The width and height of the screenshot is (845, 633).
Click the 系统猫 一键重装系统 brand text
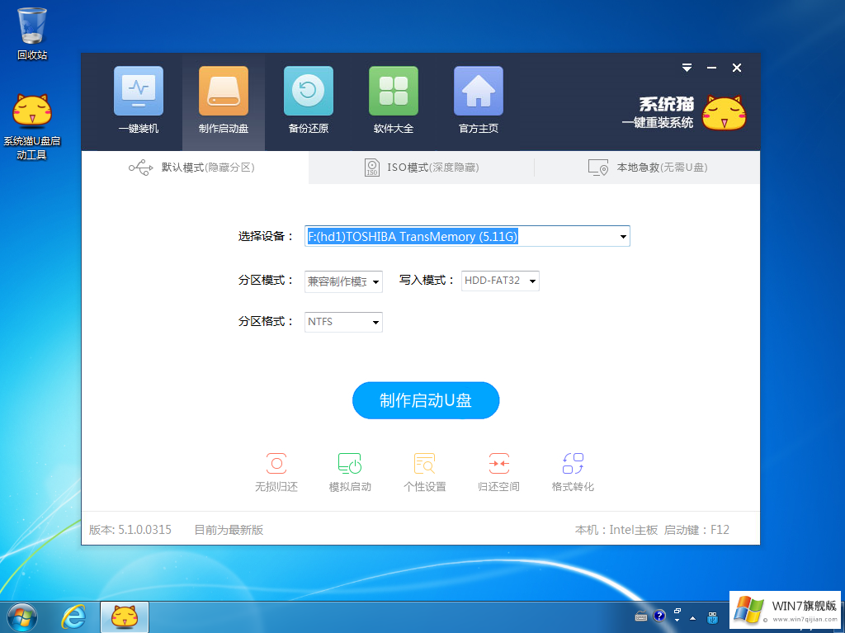(658, 113)
